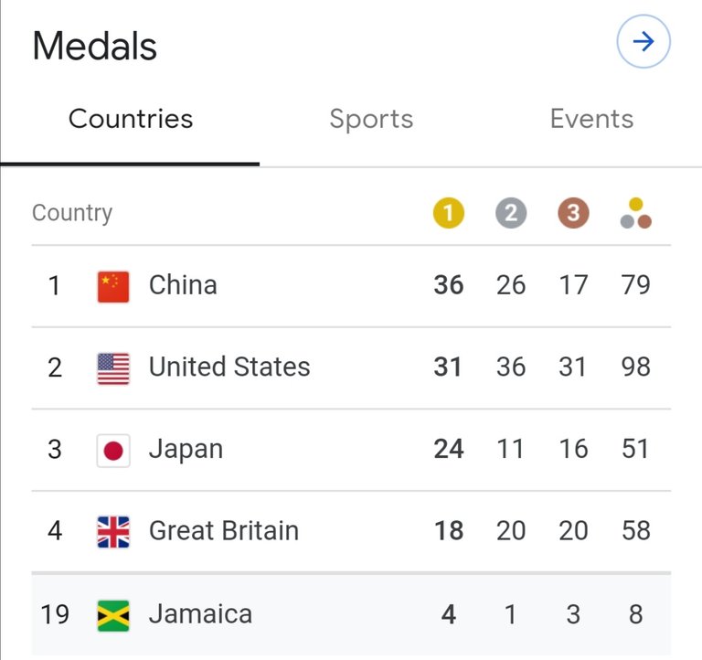Switch to the Events tab
The height and width of the screenshot is (660, 702).
(x=591, y=119)
